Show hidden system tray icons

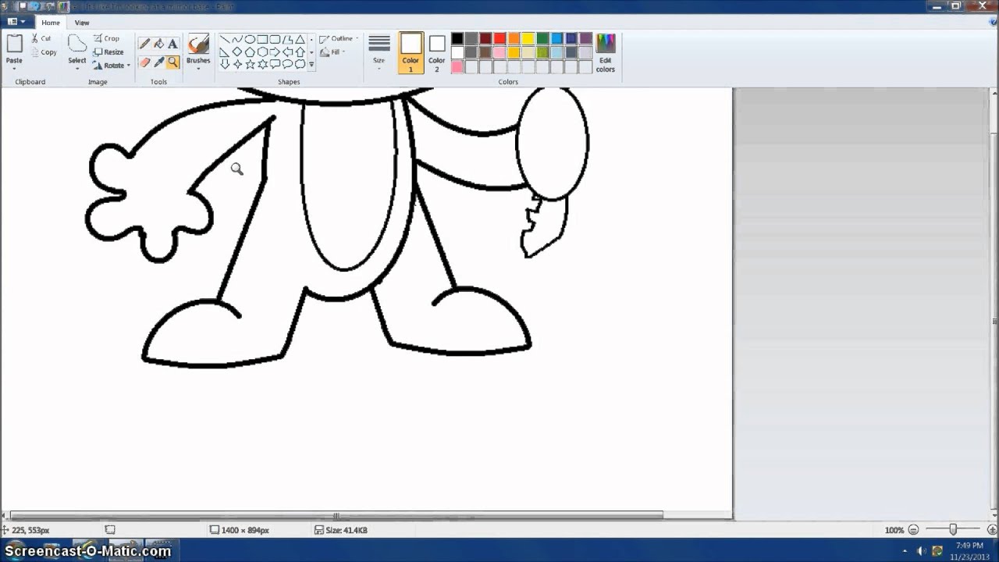[905, 551]
